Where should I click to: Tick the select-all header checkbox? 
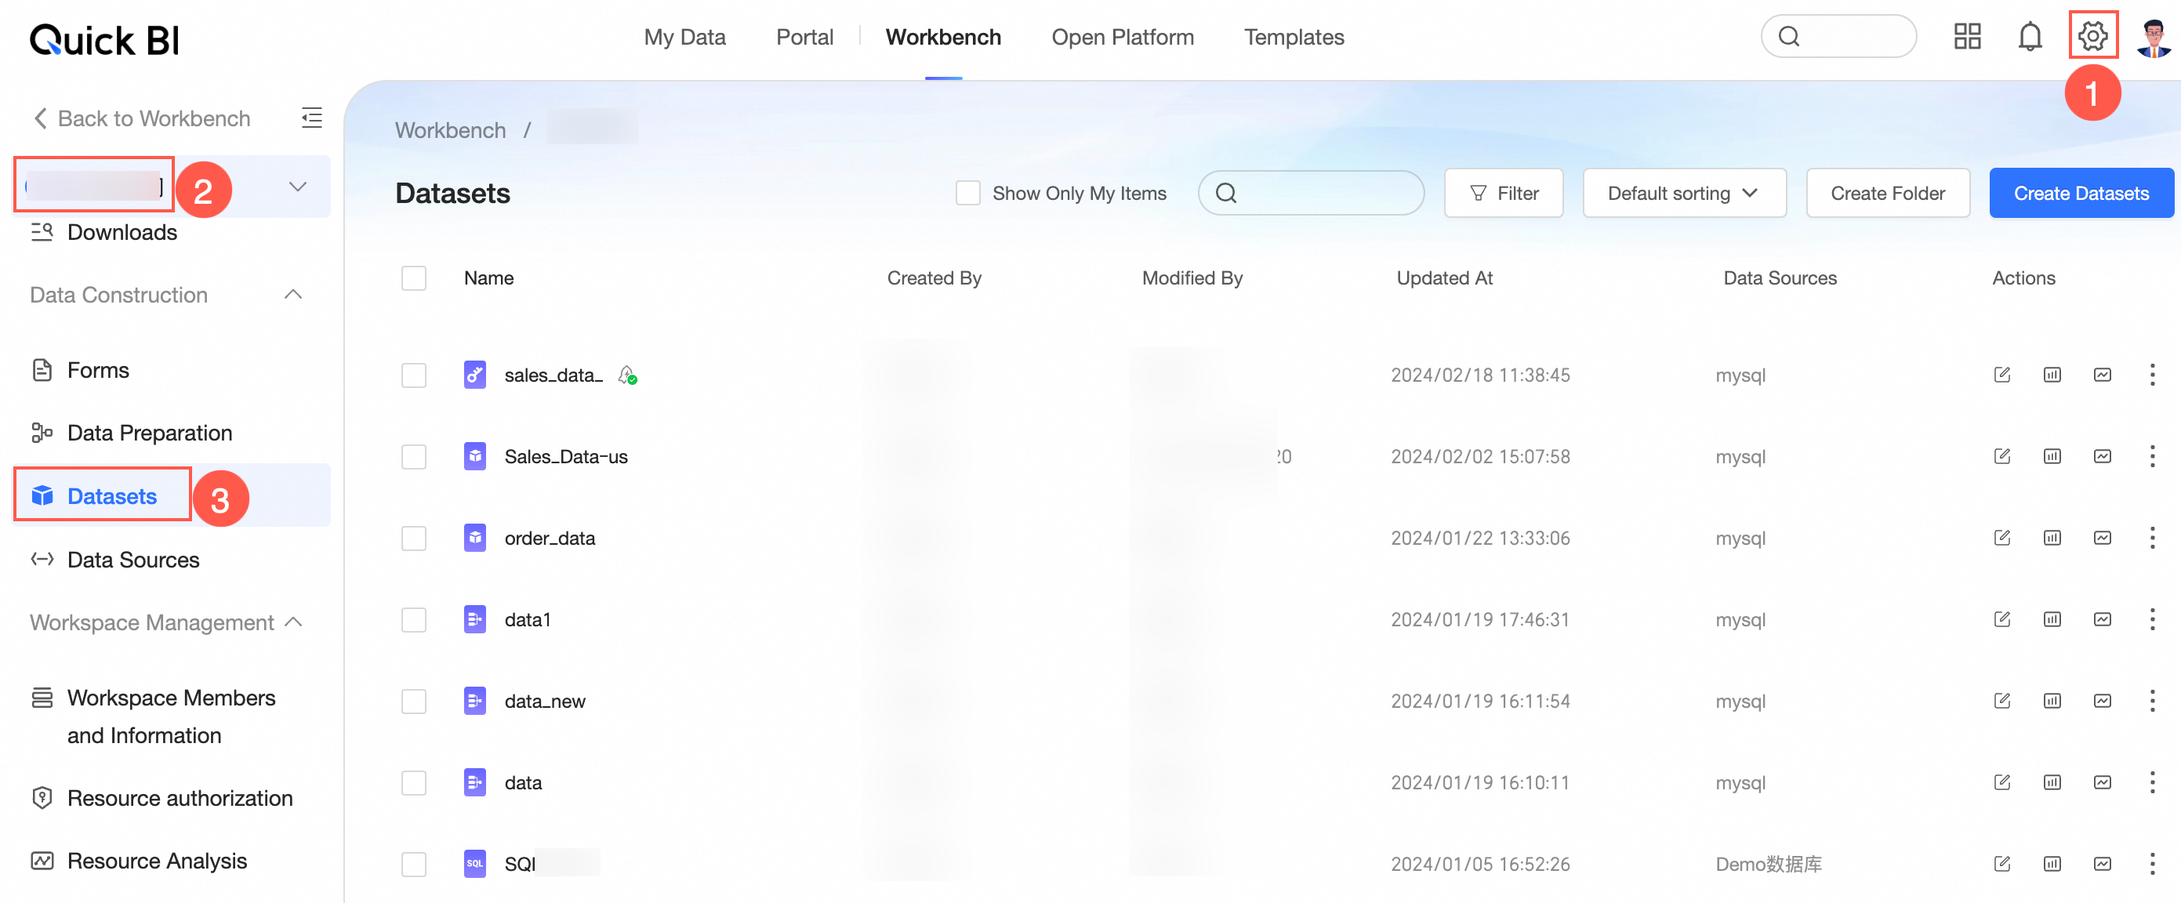(x=413, y=277)
